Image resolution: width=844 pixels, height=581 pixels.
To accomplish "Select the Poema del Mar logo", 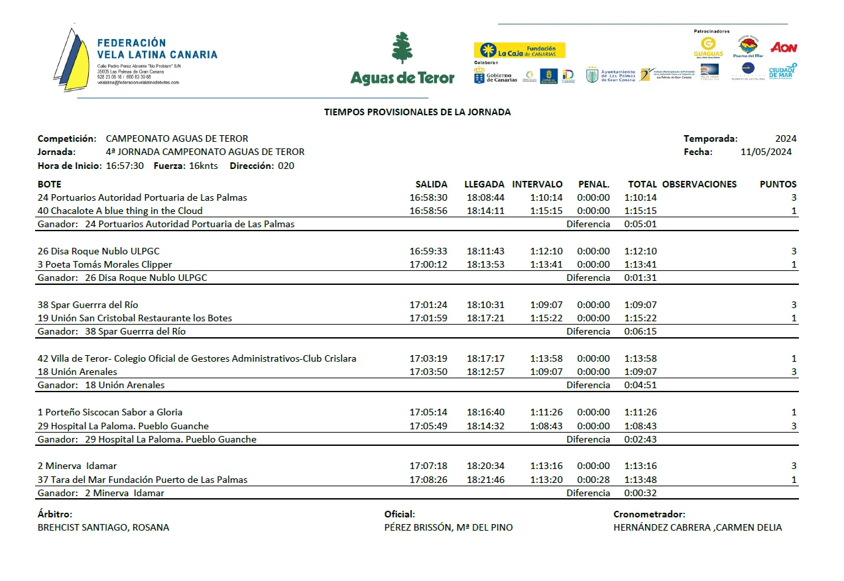I will point(748,48).
